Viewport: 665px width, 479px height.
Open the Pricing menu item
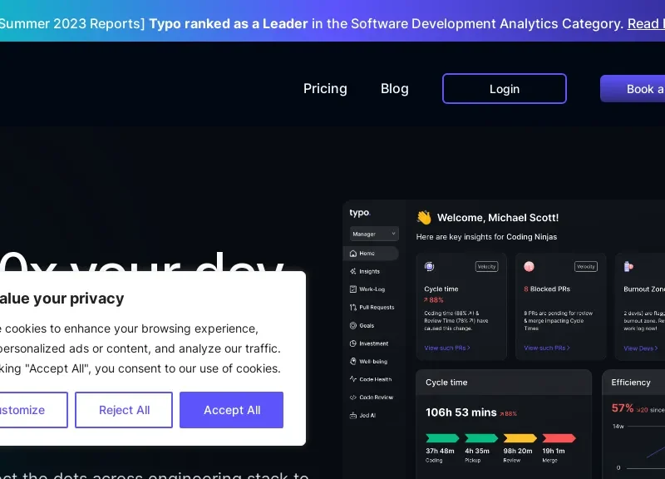tap(325, 89)
